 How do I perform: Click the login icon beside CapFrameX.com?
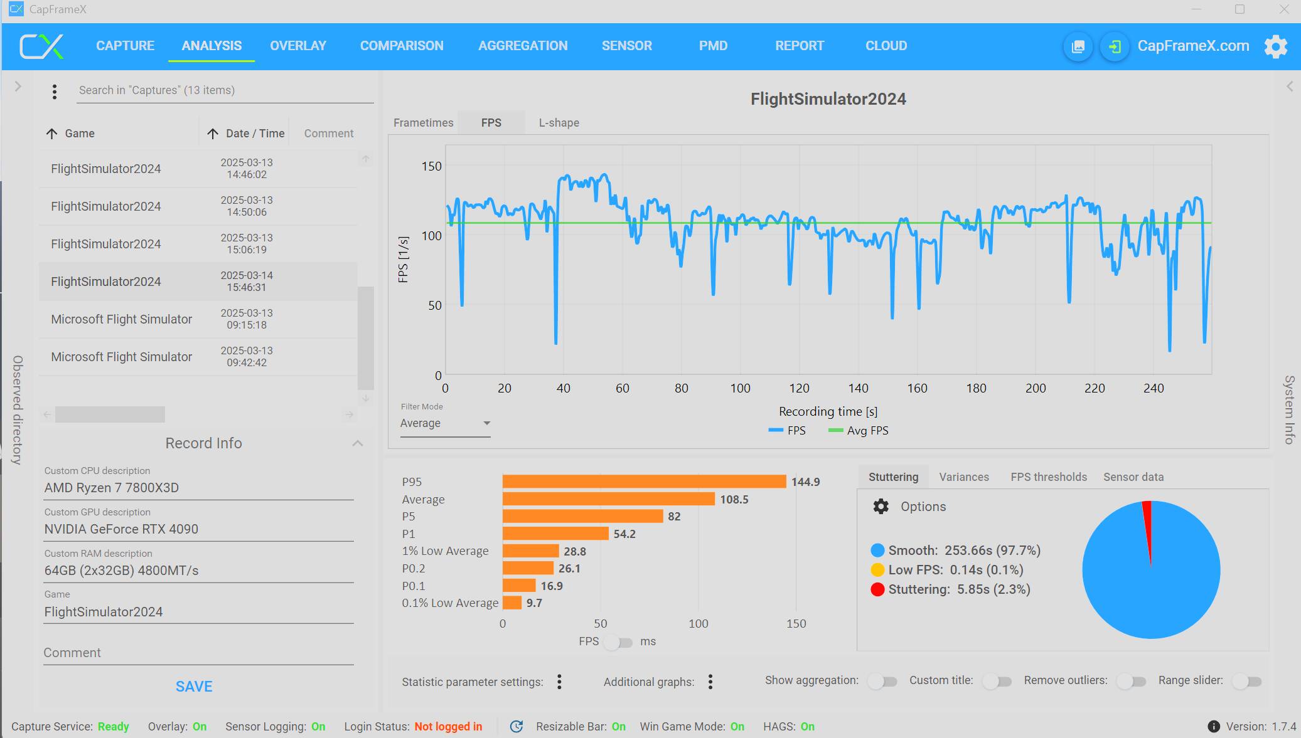click(1115, 46)
